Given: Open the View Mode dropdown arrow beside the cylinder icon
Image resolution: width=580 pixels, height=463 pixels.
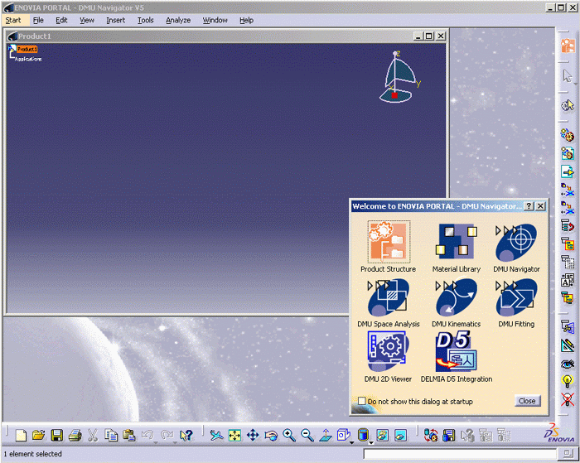Looking at the screenshot, I should 370,442.
